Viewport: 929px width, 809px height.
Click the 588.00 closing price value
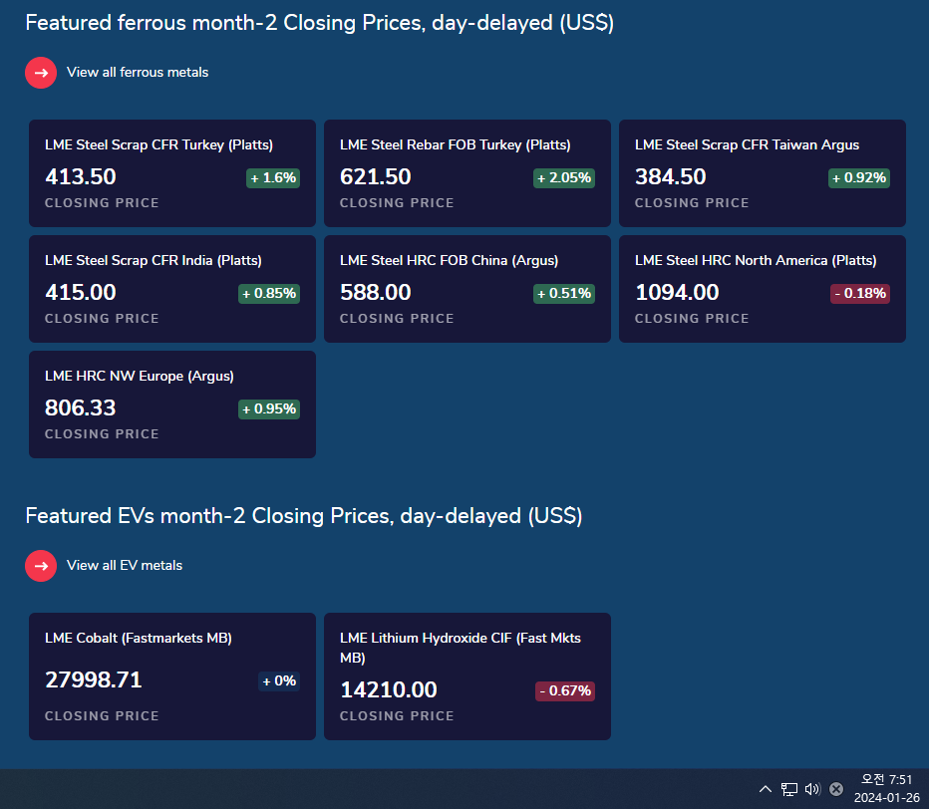pyautogui.click(x=376, y=293)
